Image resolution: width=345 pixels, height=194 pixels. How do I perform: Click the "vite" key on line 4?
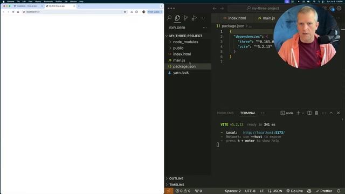[x=244, y=47]
